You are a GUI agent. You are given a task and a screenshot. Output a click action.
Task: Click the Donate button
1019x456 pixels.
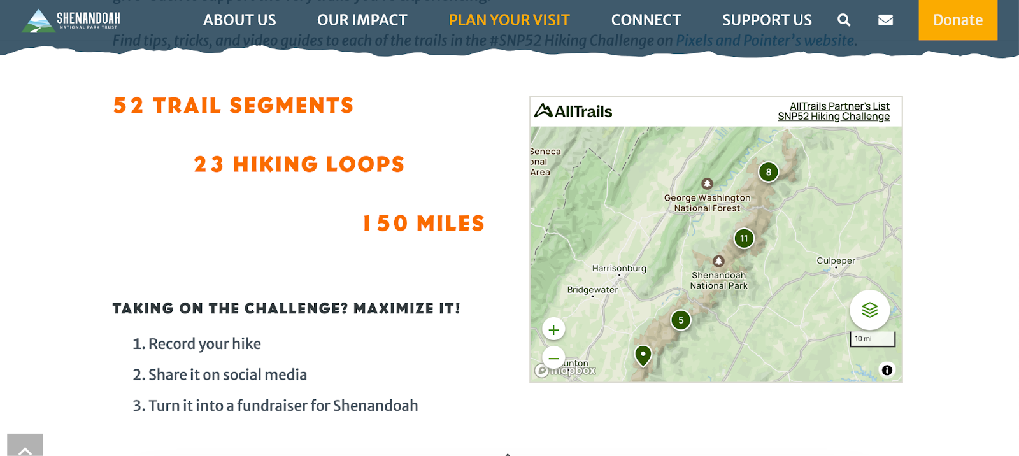(x=957, y=20)
